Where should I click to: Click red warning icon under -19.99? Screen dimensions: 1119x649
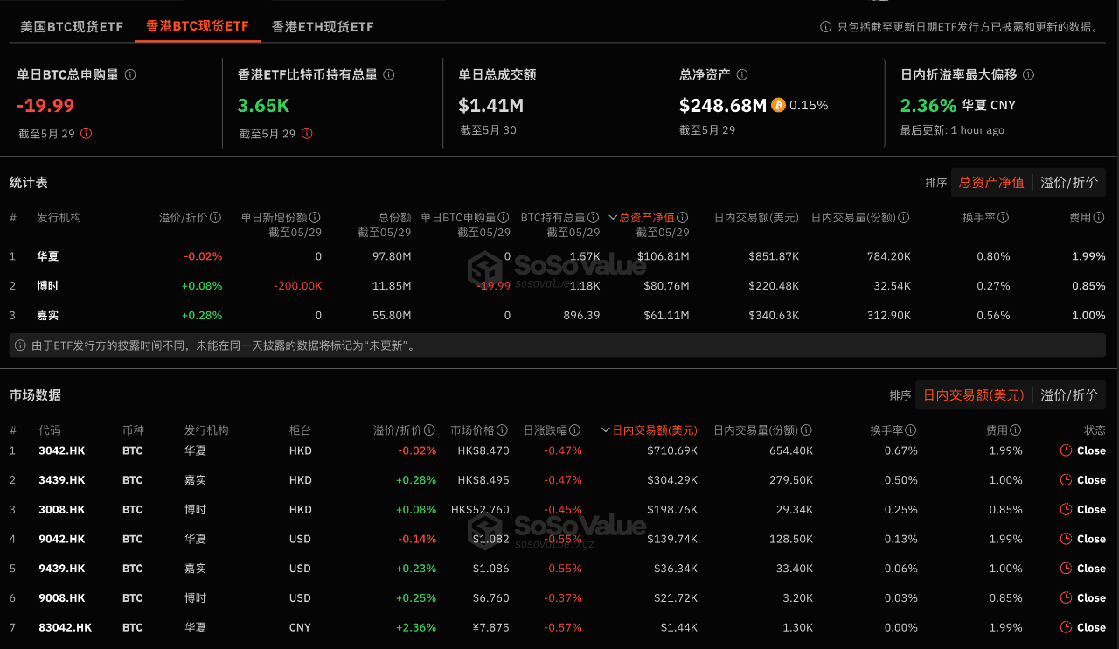point(87,134)
